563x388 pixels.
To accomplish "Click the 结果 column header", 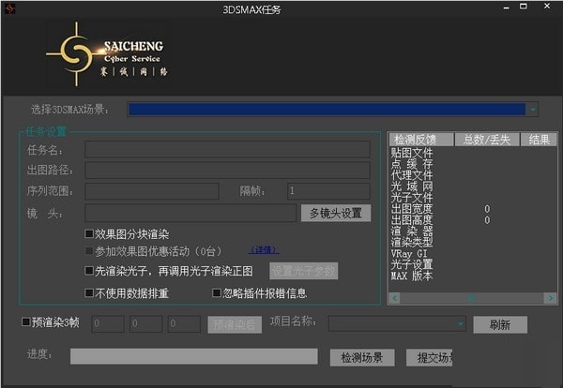I will point(539,140).
